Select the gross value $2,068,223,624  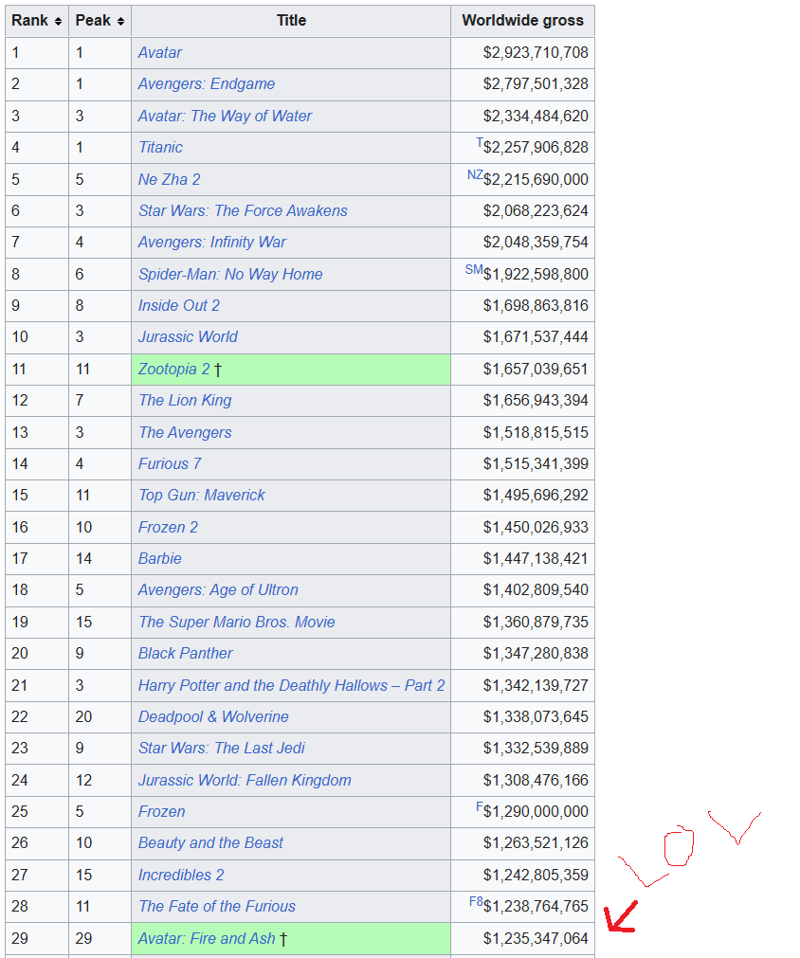[536, 210]
